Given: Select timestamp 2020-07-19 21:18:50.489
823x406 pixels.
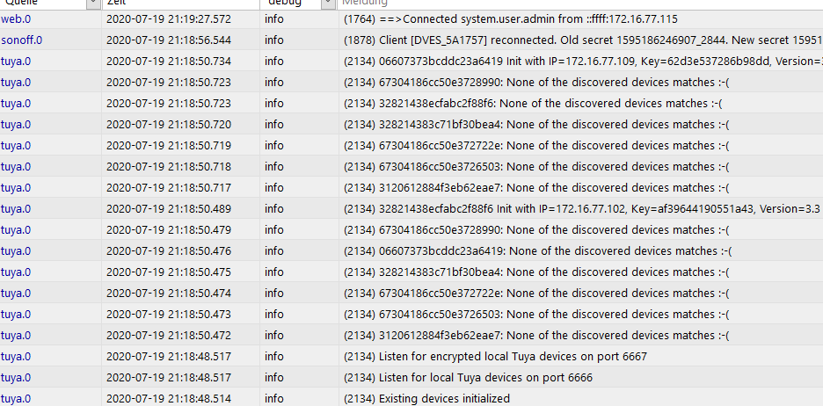Looking at the screenshot, I should click(x=169, y=209).
